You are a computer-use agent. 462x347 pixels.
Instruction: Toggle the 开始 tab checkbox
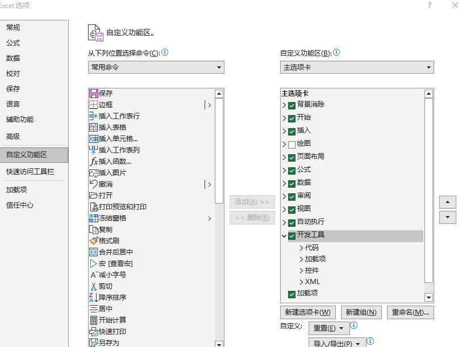[x=292, y=119]
